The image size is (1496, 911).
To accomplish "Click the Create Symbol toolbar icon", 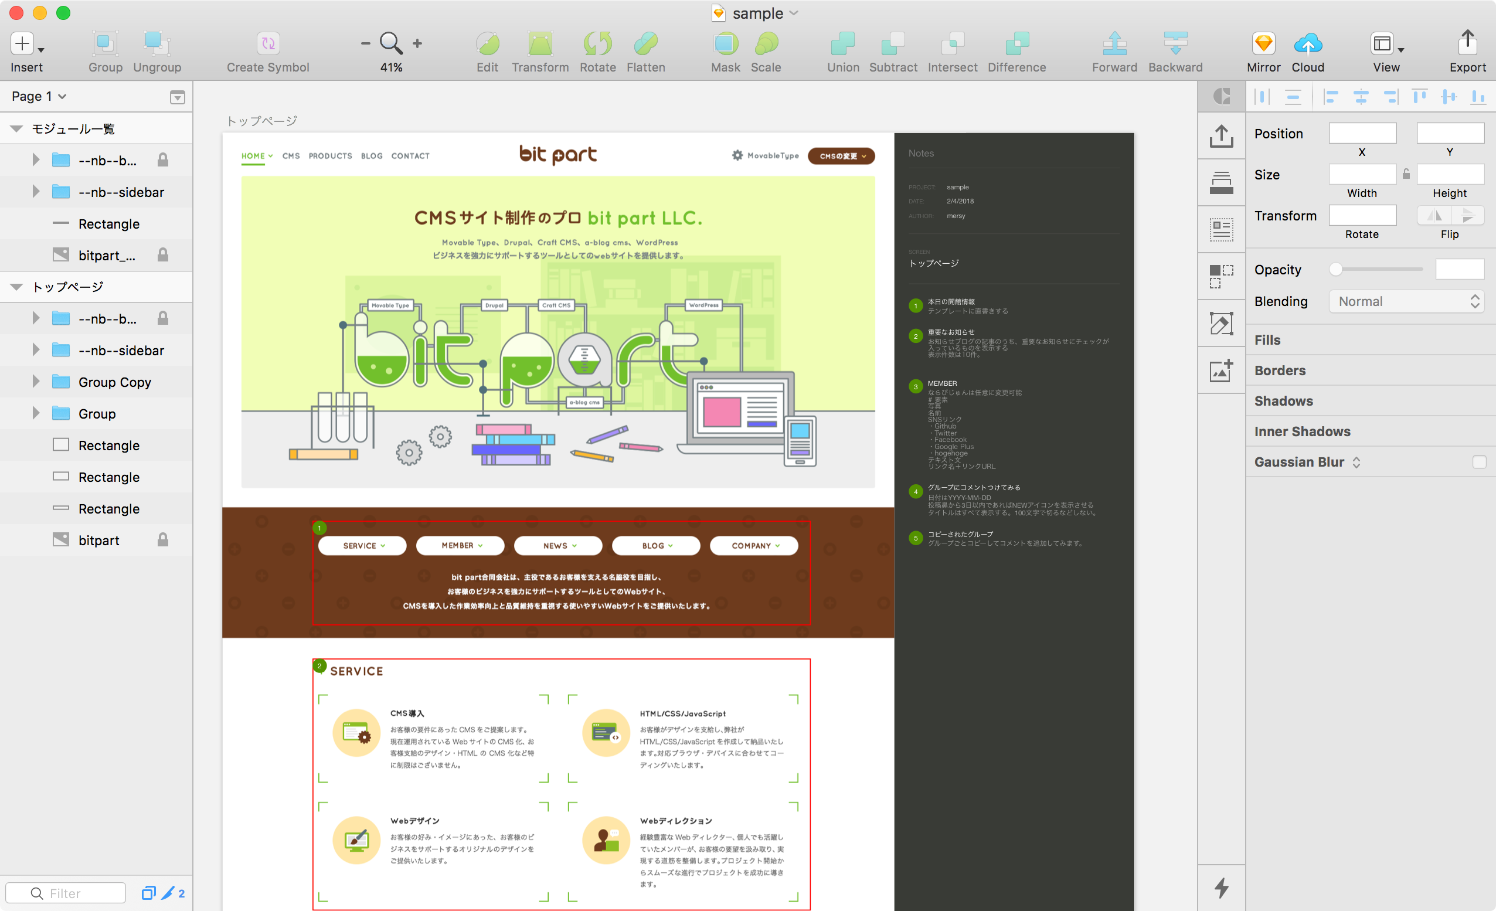I will coord(268,44).
